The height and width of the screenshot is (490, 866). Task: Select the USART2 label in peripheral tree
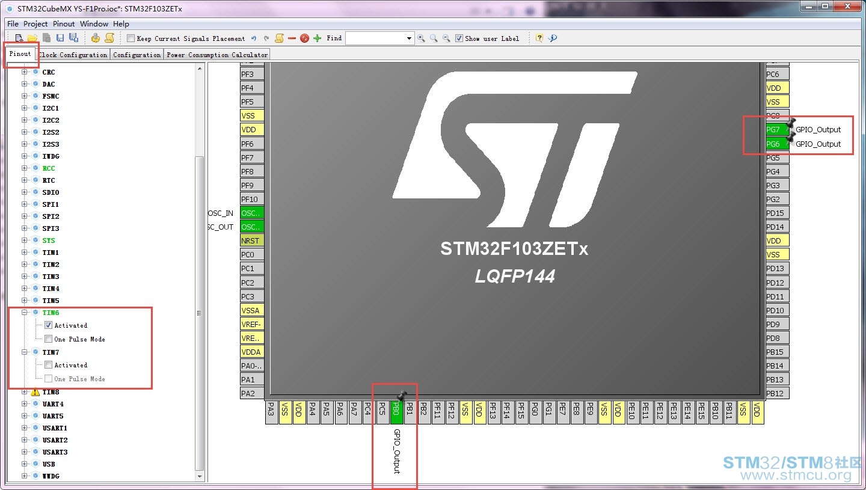point(55,440)
